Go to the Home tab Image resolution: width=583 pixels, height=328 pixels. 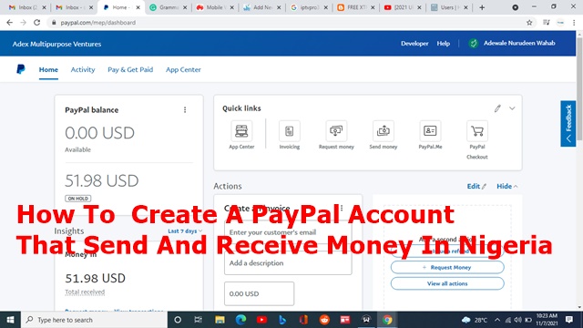(x=48, y=69)
